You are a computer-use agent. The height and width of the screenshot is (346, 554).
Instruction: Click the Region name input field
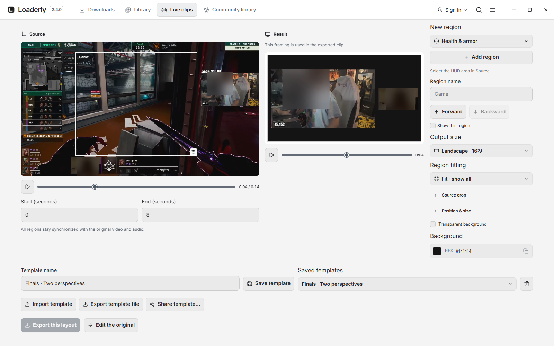click(x=481, y=94)
